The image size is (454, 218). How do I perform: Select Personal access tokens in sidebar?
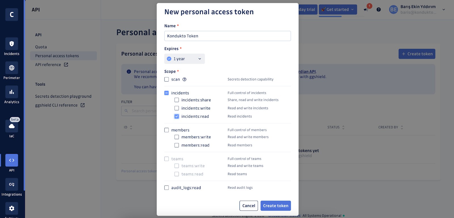[57, 56]
